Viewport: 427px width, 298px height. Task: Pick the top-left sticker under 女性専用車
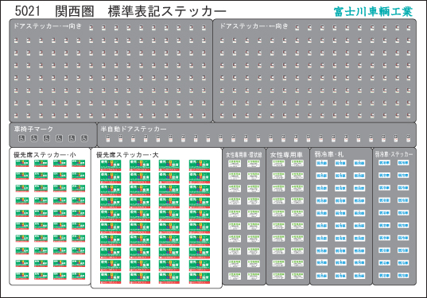tap(278, 163)
